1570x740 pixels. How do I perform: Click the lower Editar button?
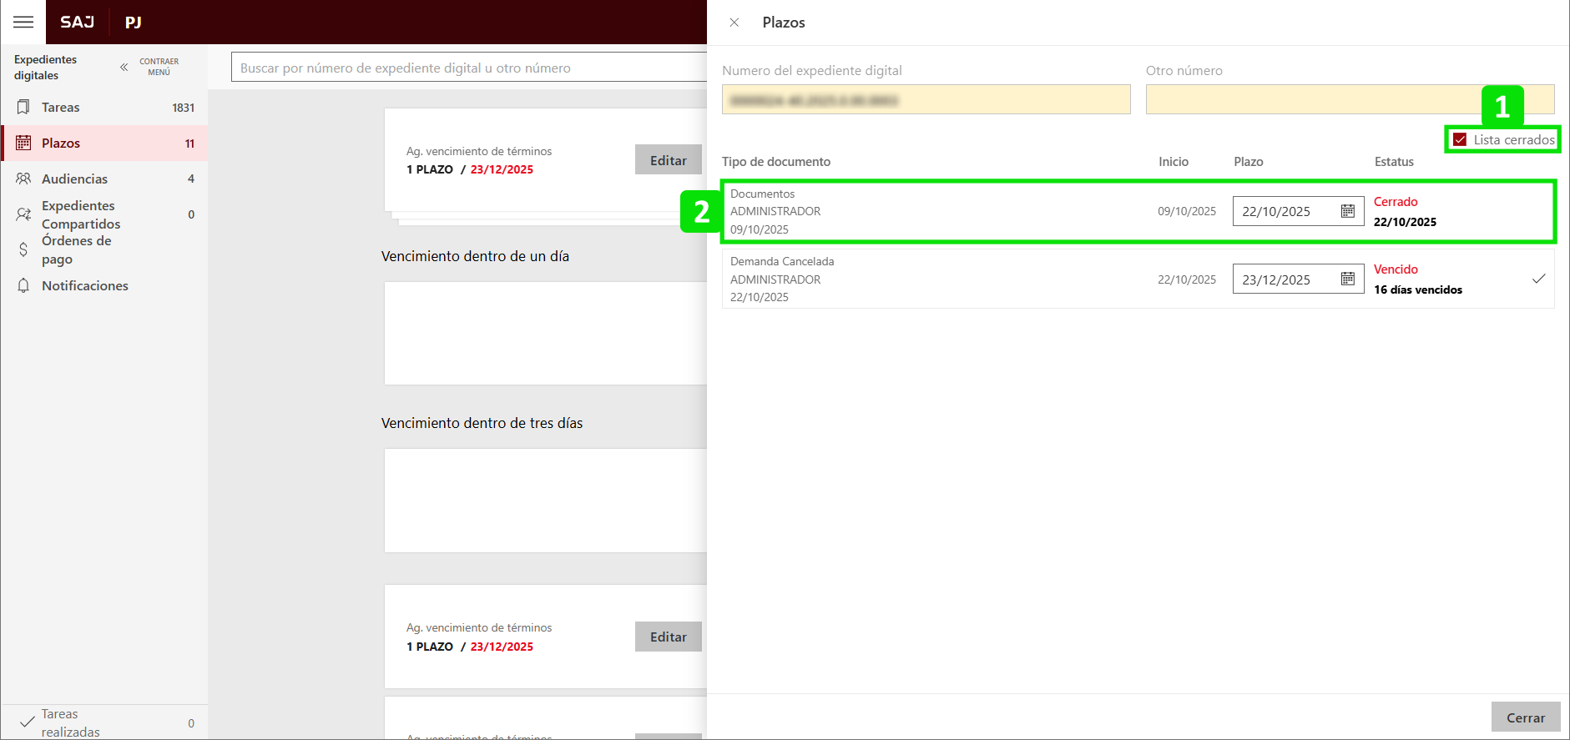pos(668,637)
